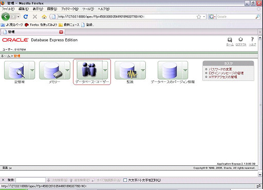Click the vertical scrollbar down arrow

[x=260, y=174]
